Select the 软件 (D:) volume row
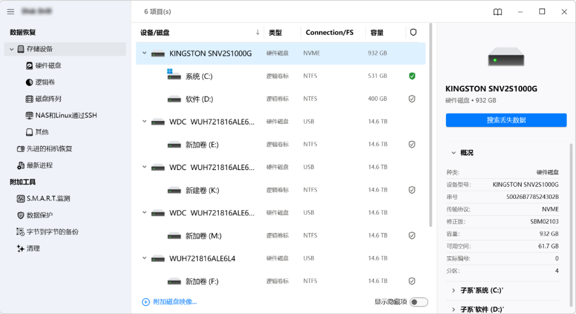Screen dimensions: 576x314 coord(281,99)
